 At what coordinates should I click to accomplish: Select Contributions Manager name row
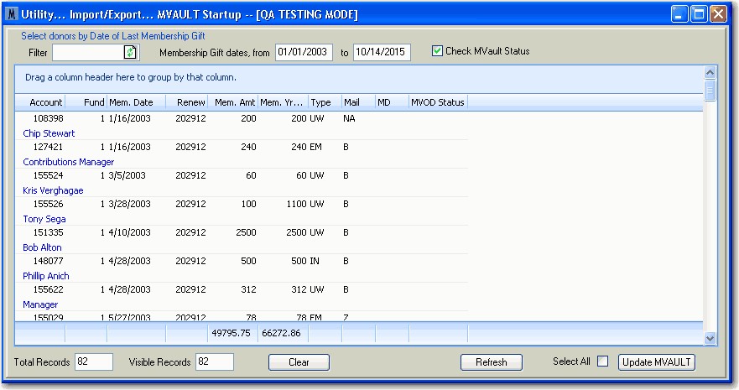[242, 162]
